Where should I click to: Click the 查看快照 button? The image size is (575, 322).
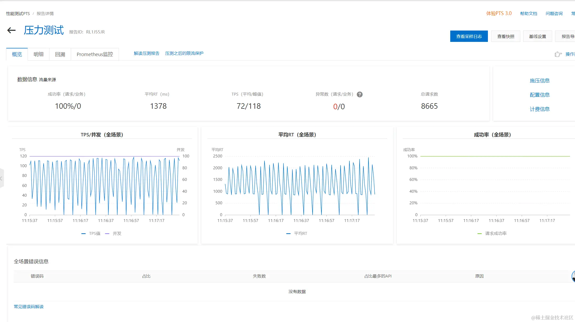click(x=506, y=36)
